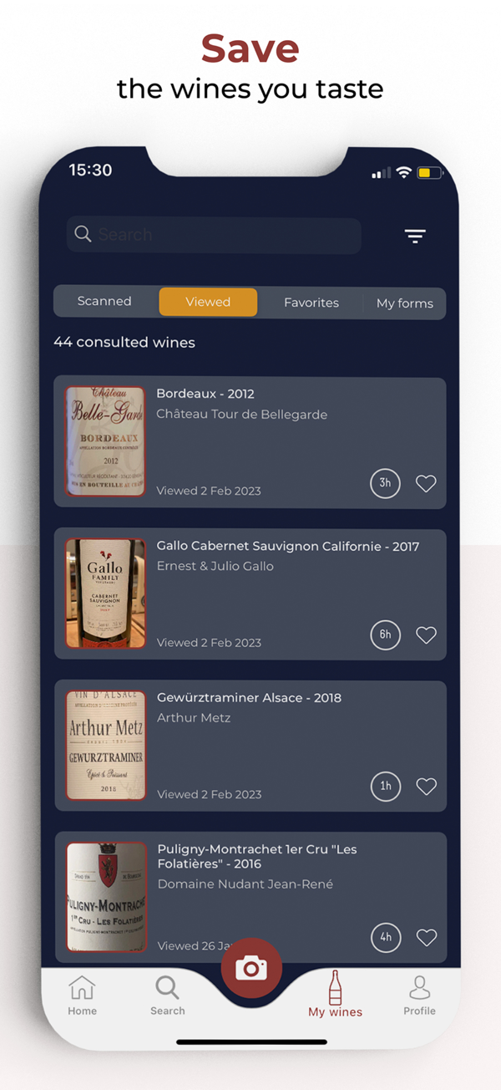Viewport: 501px width, 1090px height.
Task: Open the My forms tab
Action: [x=404, y=303]
